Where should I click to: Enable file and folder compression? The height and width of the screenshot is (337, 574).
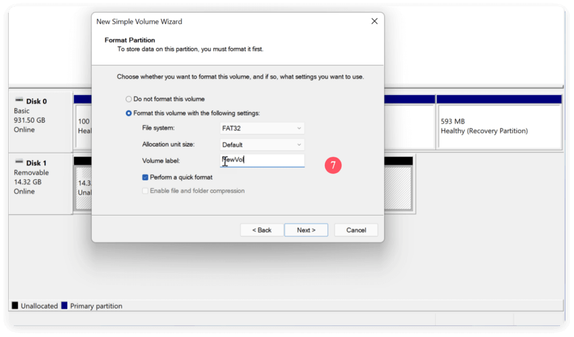click(144, 191)
